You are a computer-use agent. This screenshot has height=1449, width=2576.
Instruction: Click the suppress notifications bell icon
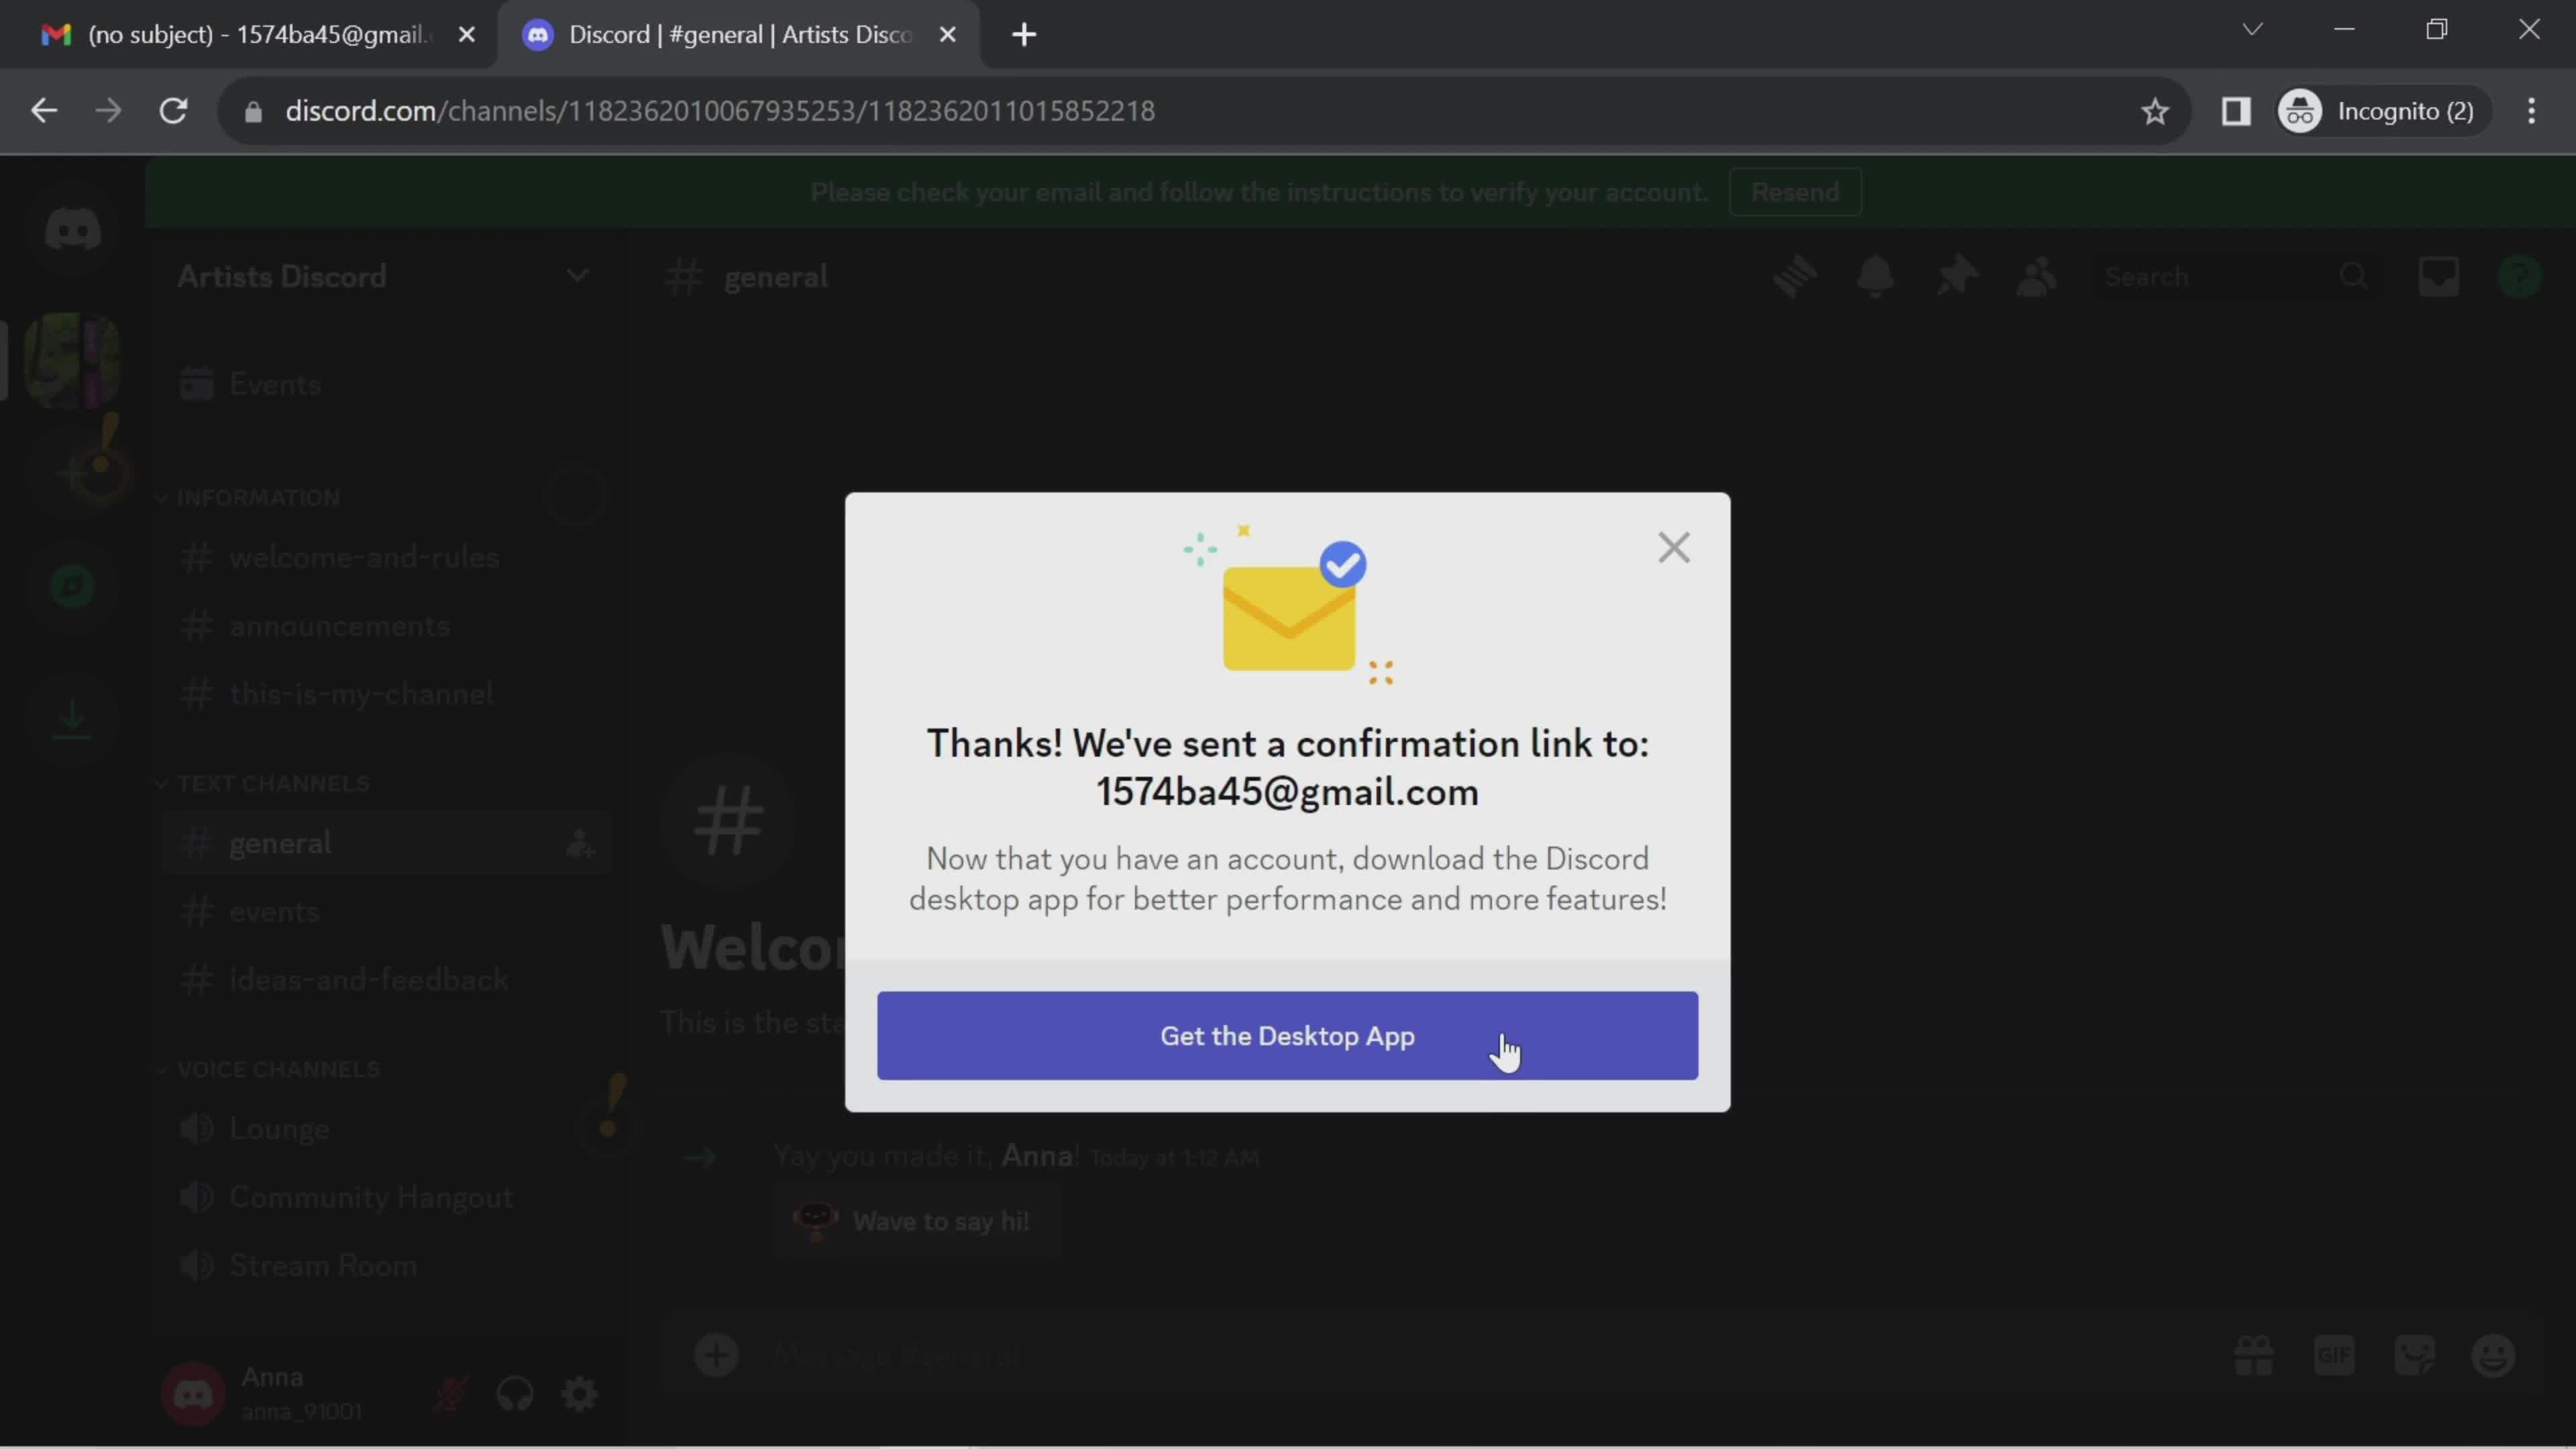coord(1874,276)
